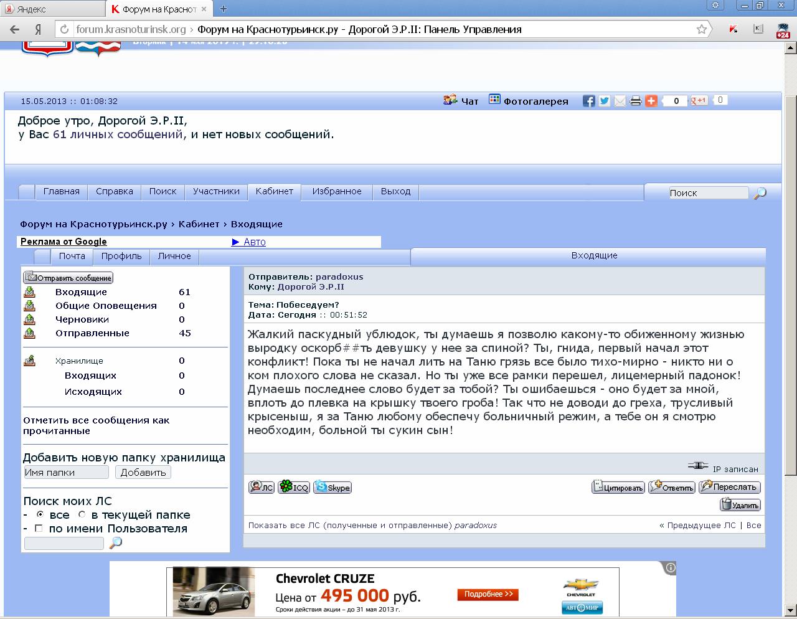Click the forum search field at top
Screen dimensions: 797x619
[708, 193]
